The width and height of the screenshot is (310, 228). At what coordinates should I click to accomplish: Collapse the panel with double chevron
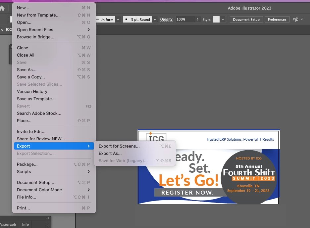pyautogui.click(x=48, y=218)
